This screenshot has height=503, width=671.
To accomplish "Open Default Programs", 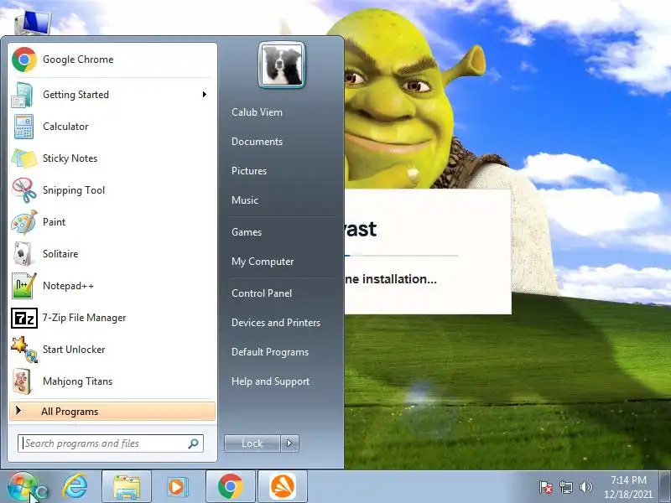I will pos(270,352).
